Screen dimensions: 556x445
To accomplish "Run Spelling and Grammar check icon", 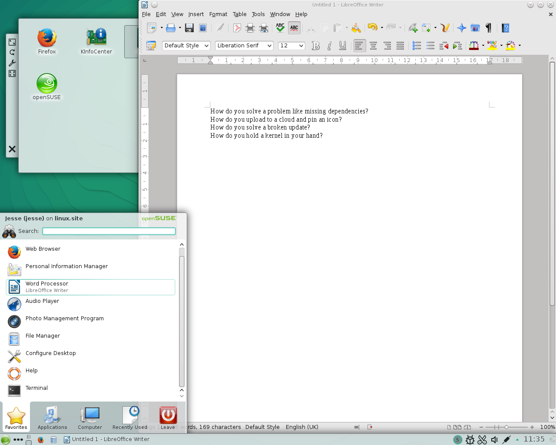I will pyautogui.click(x=280, y=28).
